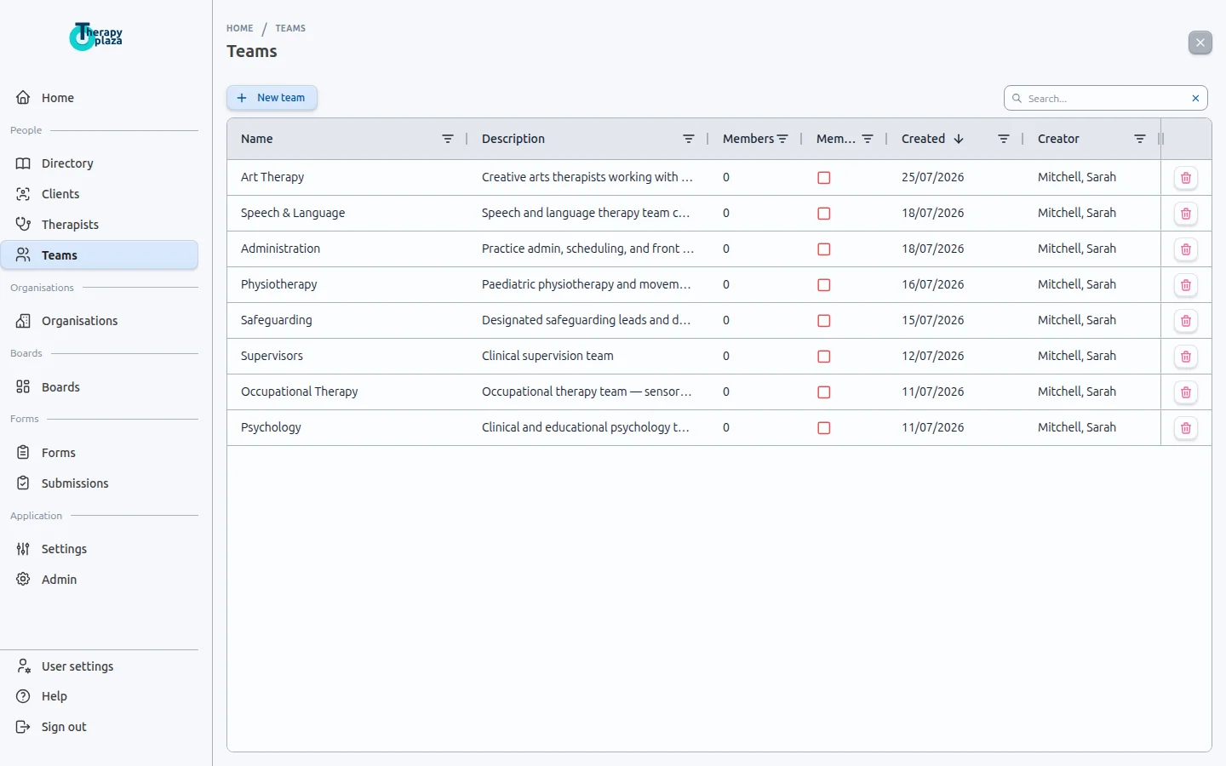1226x766 pixels.
Task: Click the Therapy Plaza logo
Action: [96, 37]
